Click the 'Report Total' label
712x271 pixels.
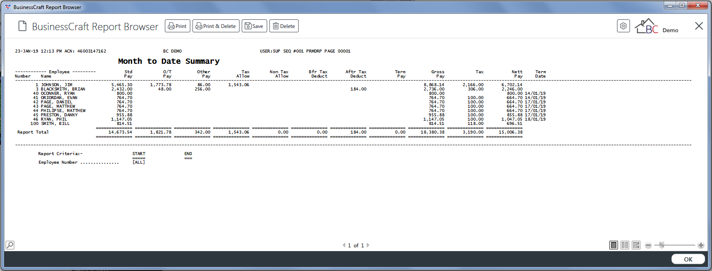point(33,132)
